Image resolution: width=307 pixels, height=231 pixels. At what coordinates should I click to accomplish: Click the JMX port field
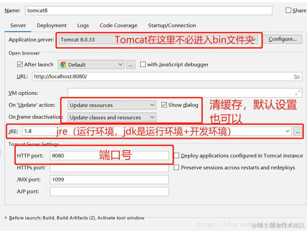coord(109,180)
